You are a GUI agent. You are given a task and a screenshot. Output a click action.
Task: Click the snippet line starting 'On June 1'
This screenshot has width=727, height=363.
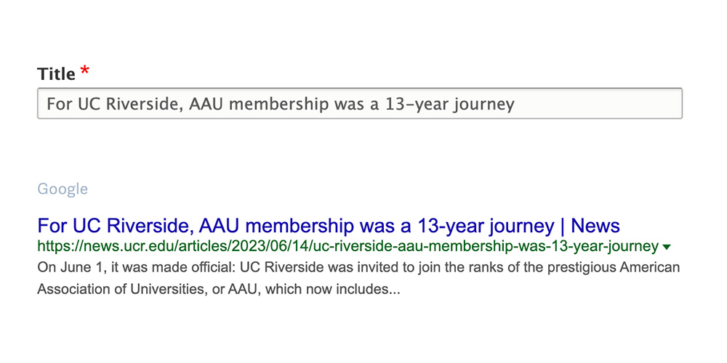pos(358,268)
